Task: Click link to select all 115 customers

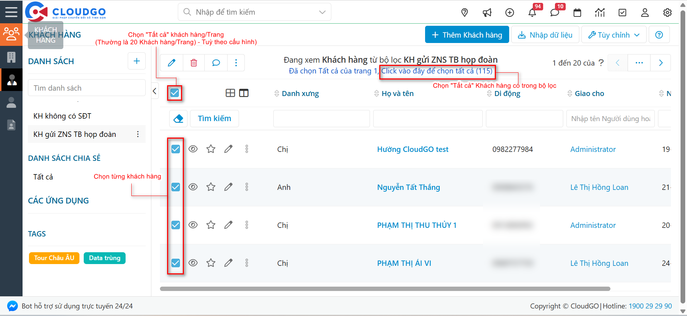Action: (437, 71)
